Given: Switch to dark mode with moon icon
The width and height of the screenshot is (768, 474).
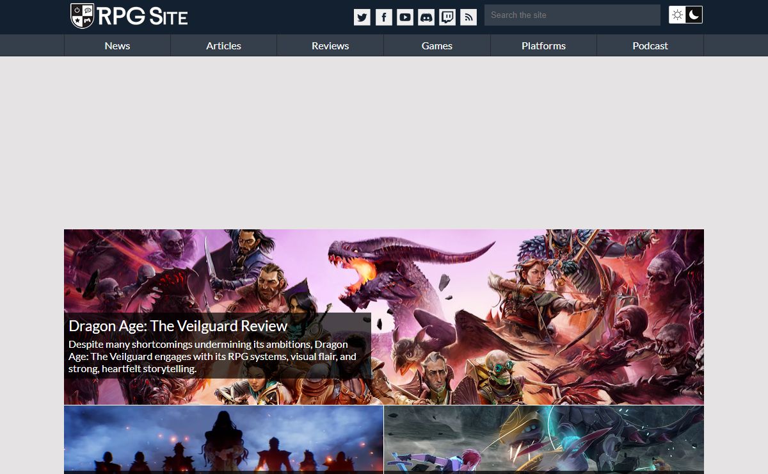Looking at the screenshot, I should coord(694,15).
